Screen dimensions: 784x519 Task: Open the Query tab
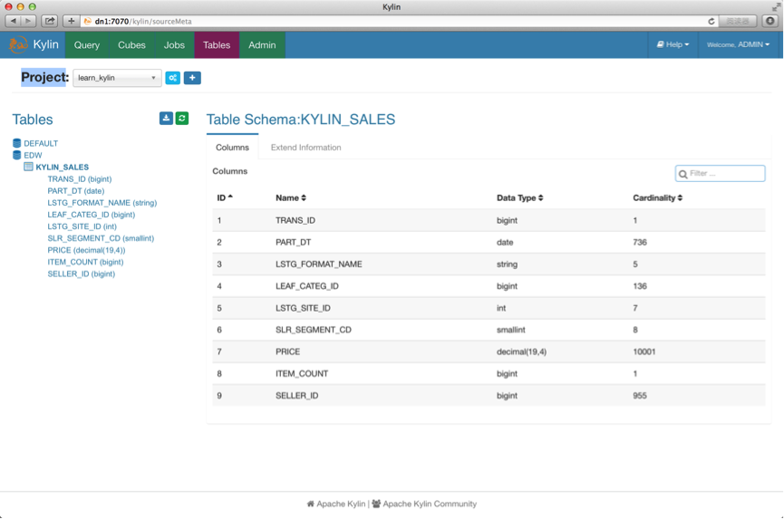(87, 45)
